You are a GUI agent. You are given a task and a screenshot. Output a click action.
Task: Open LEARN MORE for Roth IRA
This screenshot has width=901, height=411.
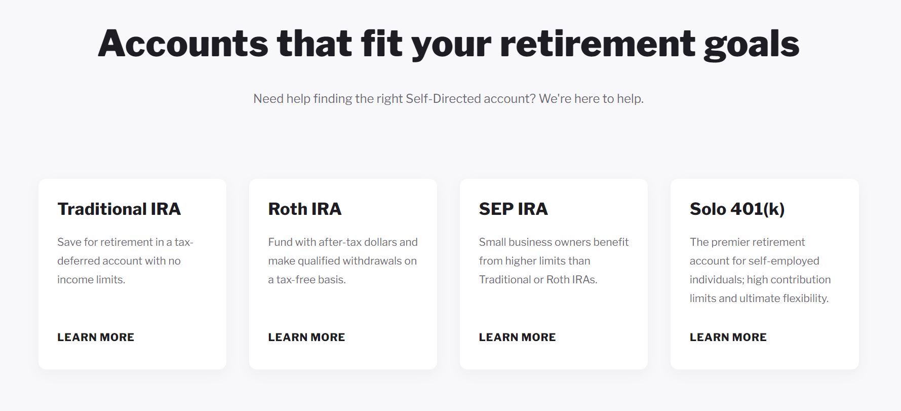coord(306,337)
